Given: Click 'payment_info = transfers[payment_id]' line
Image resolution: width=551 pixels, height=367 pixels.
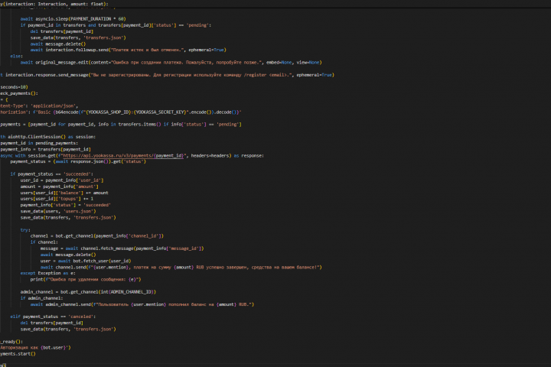Looking at the screenshot, I should pyautogui.click(x=45, y=149).
